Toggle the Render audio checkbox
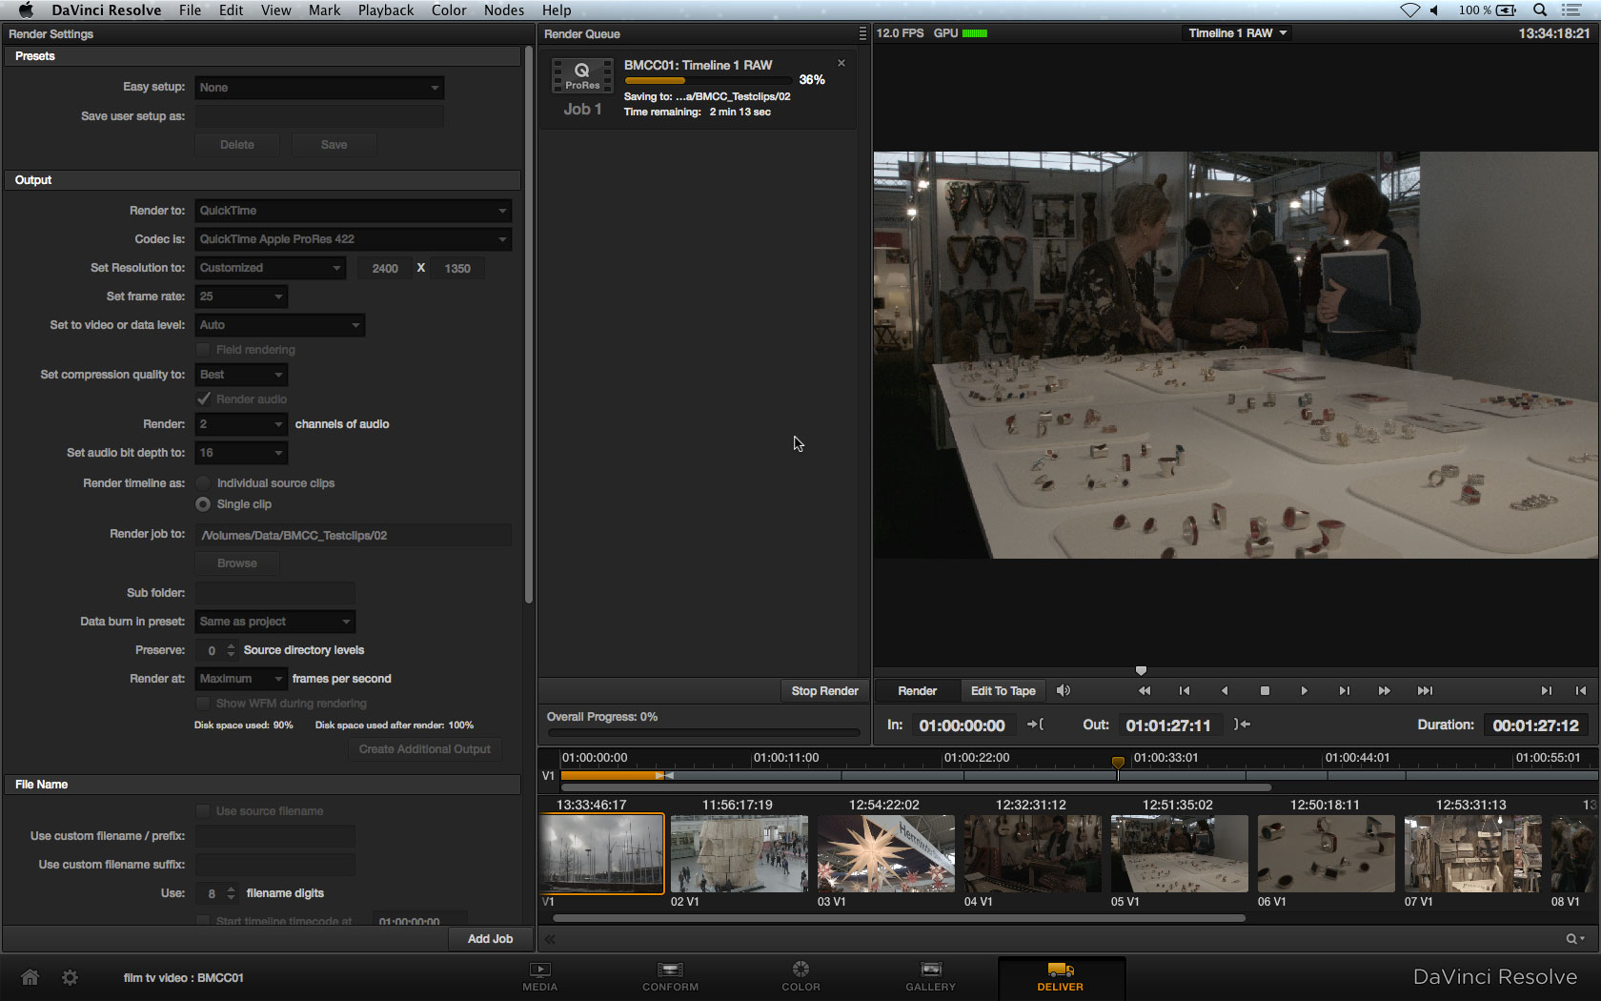 click(203, 398)
